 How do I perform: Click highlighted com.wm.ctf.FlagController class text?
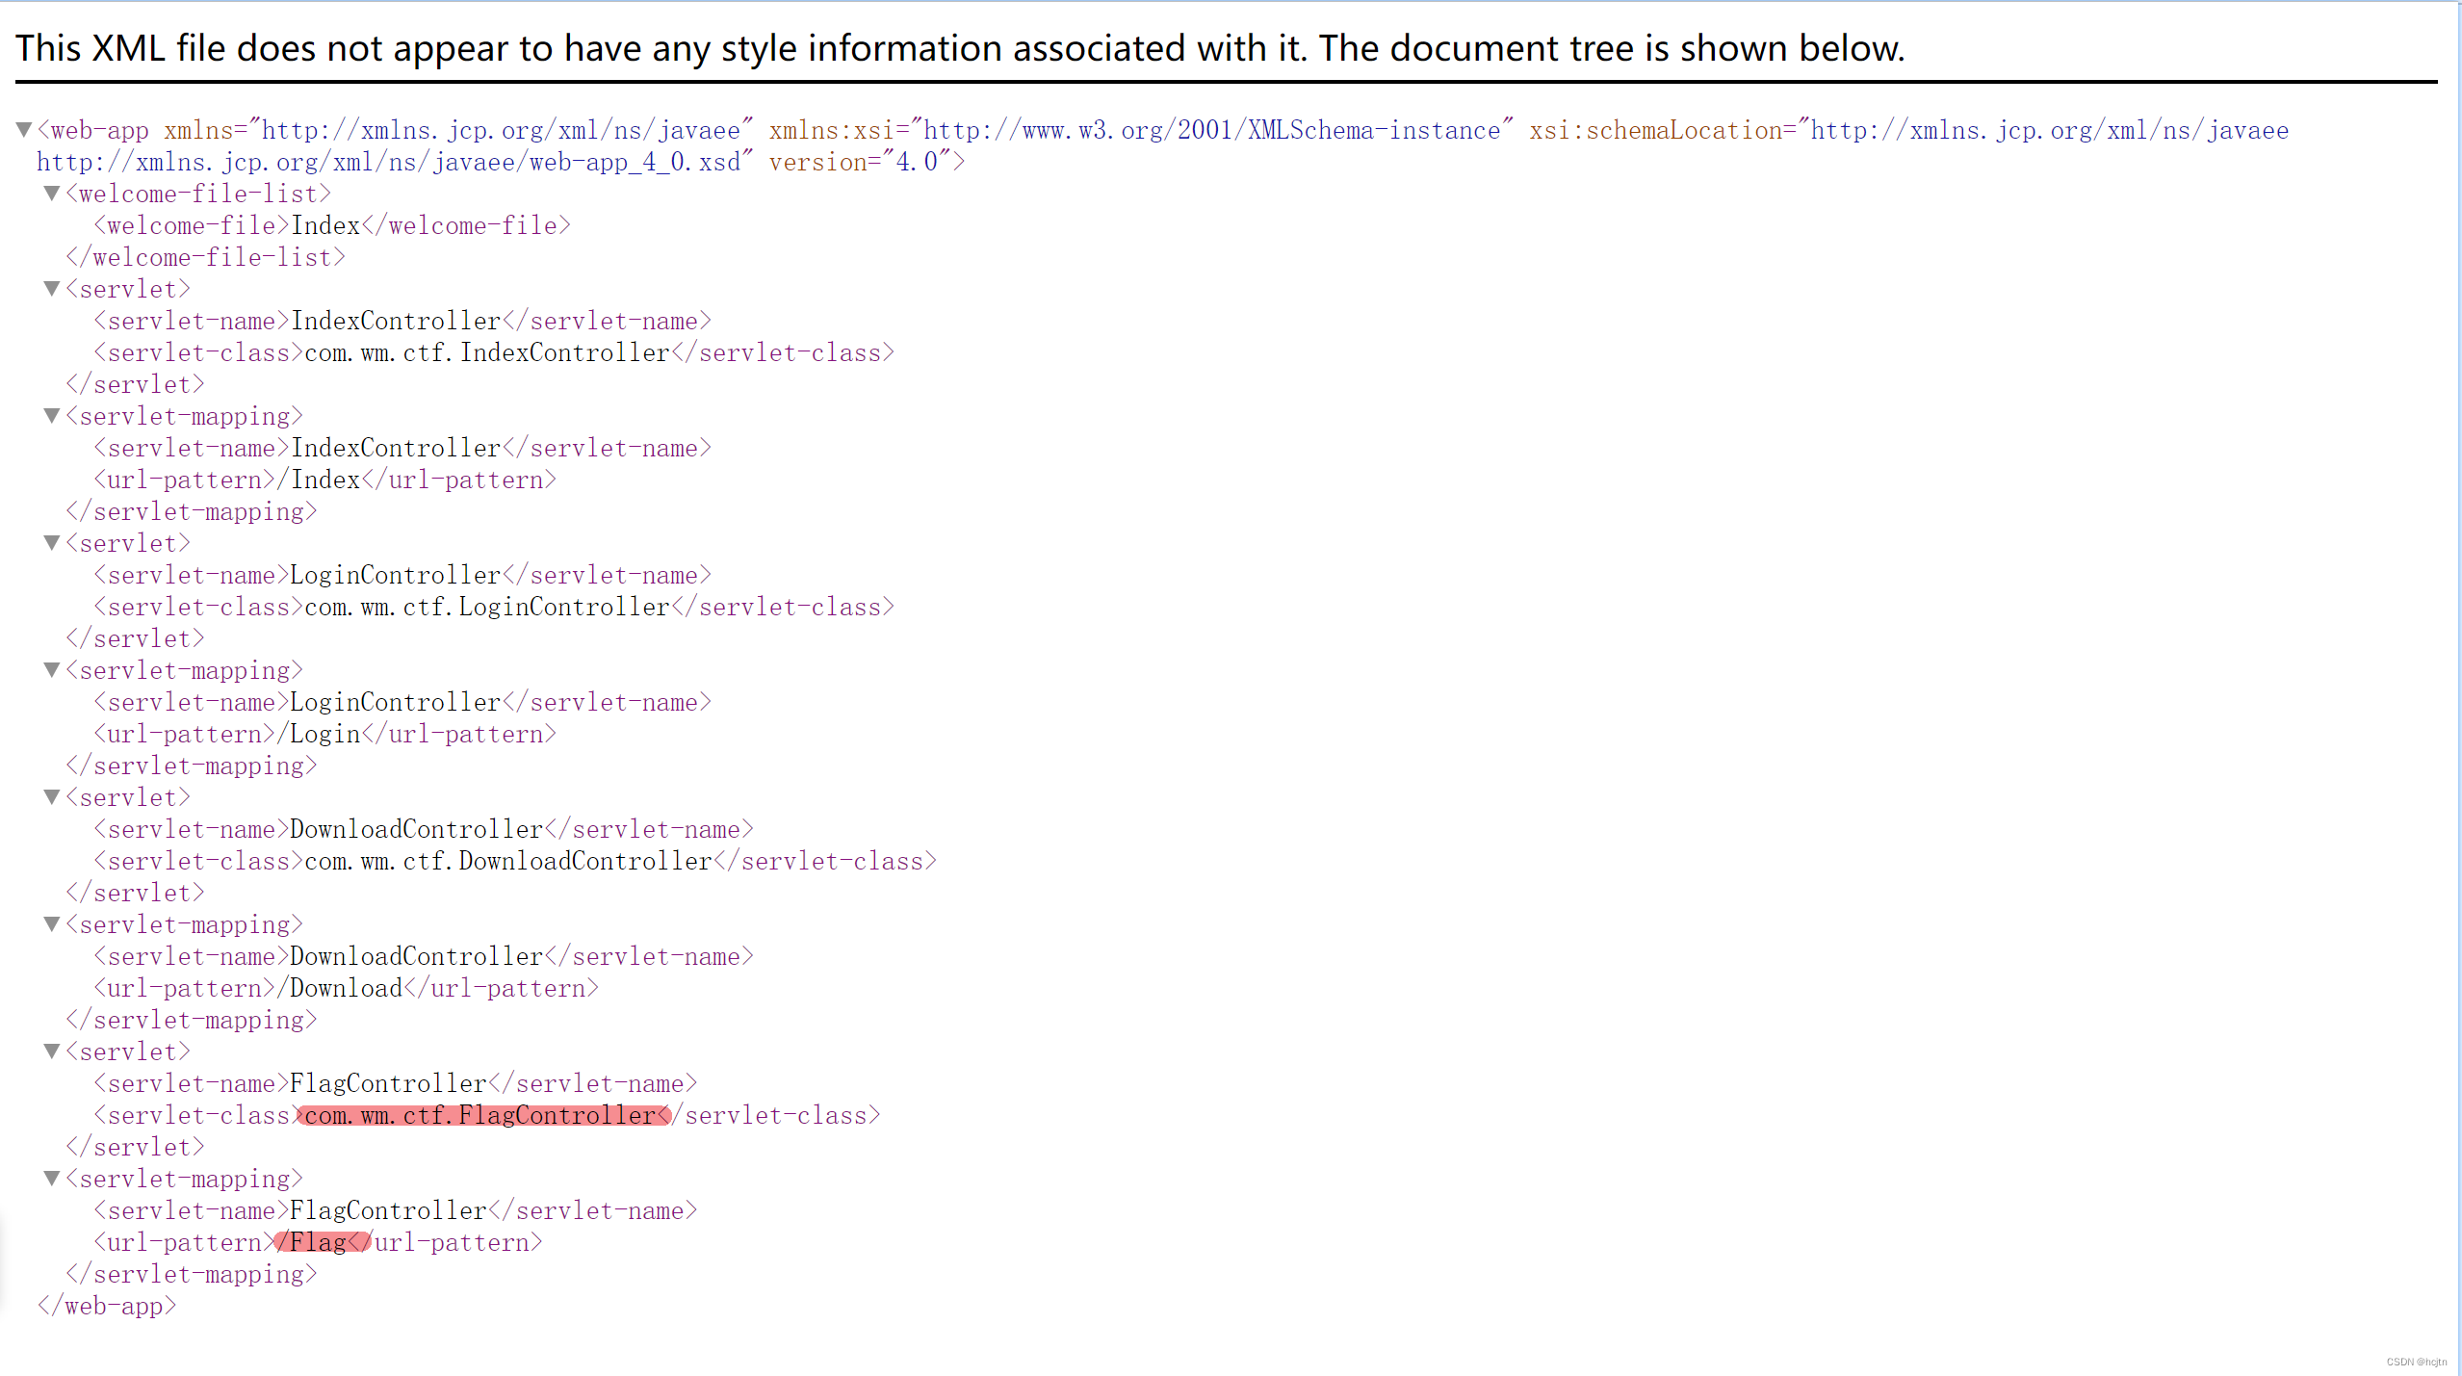tap(480, 1115)
